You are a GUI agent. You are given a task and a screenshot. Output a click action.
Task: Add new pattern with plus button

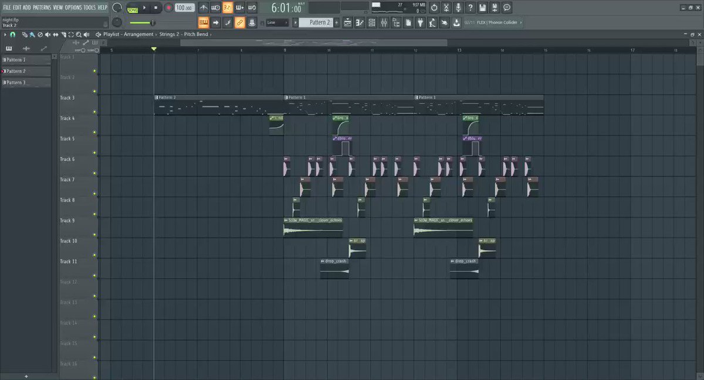pyautogui.click(x=337, y=22)
